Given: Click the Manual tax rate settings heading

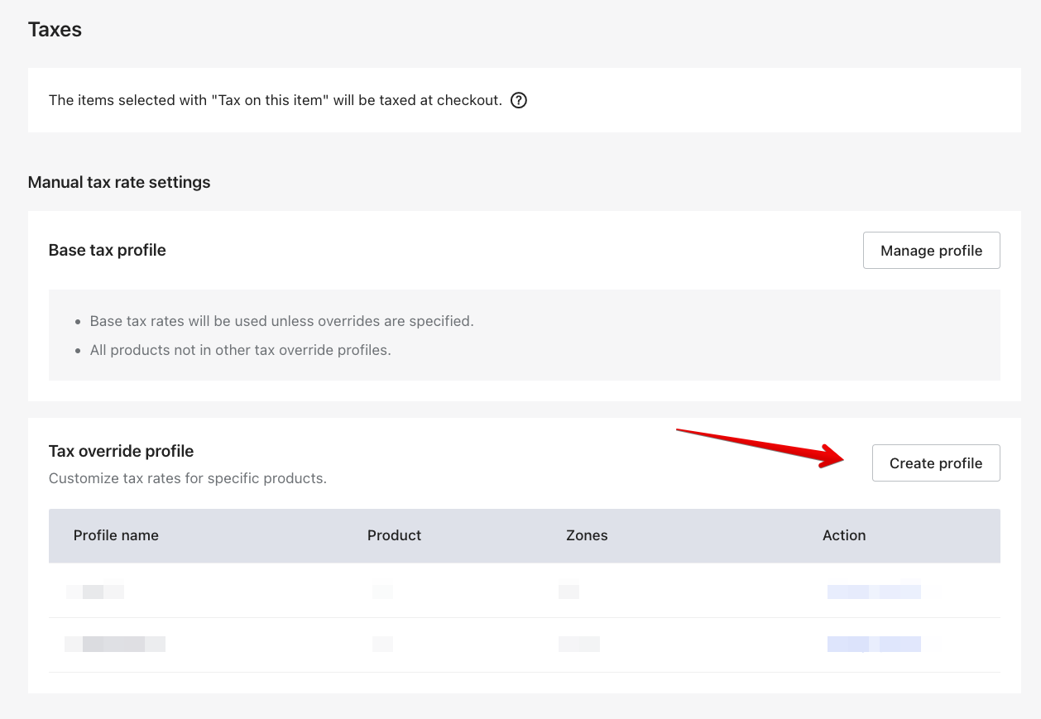Looking at the screenshot, I should 119,182.
